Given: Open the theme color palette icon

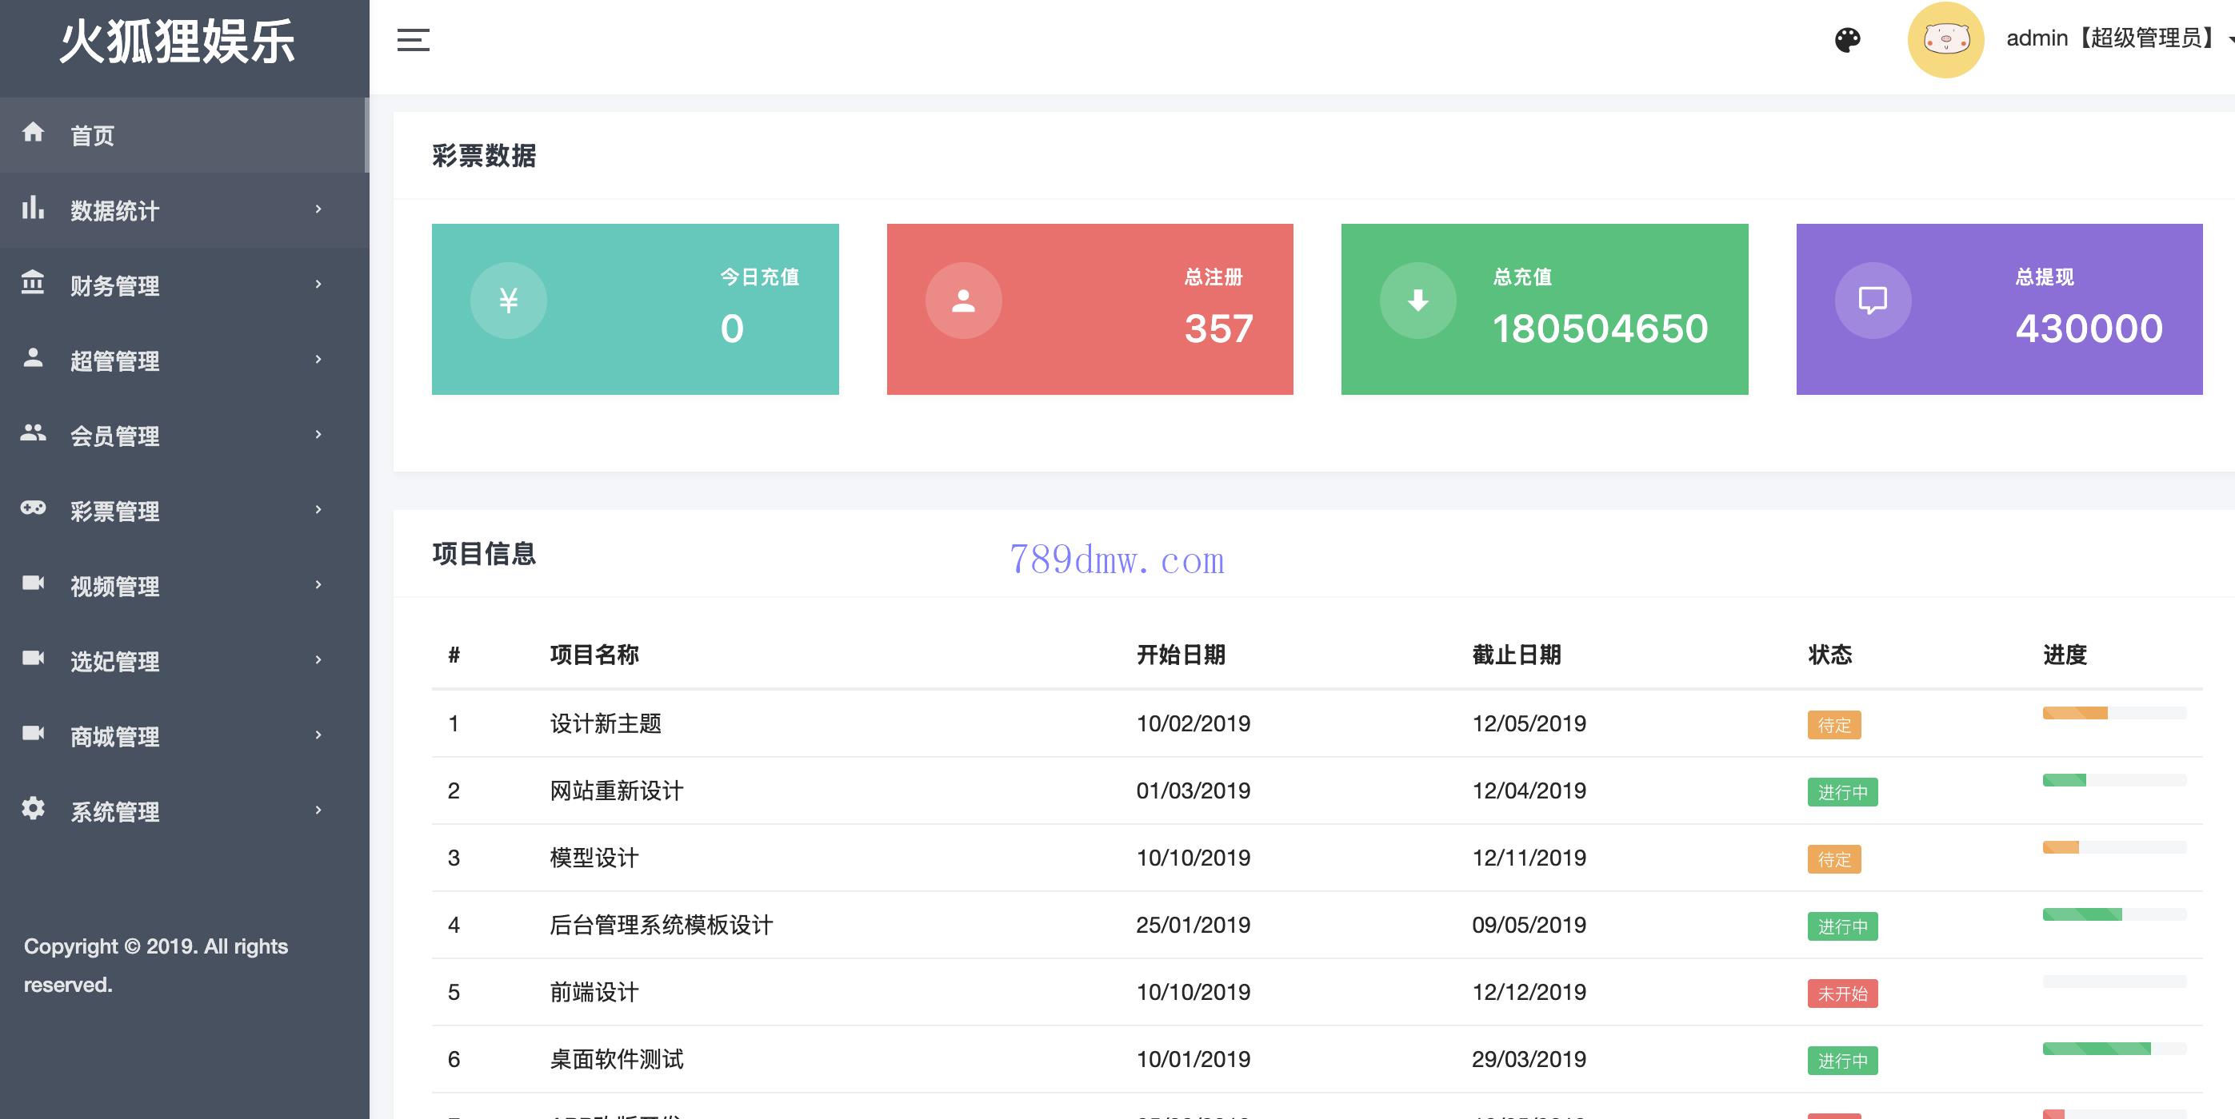Looking at the screenshot, I should (1847, 40).
